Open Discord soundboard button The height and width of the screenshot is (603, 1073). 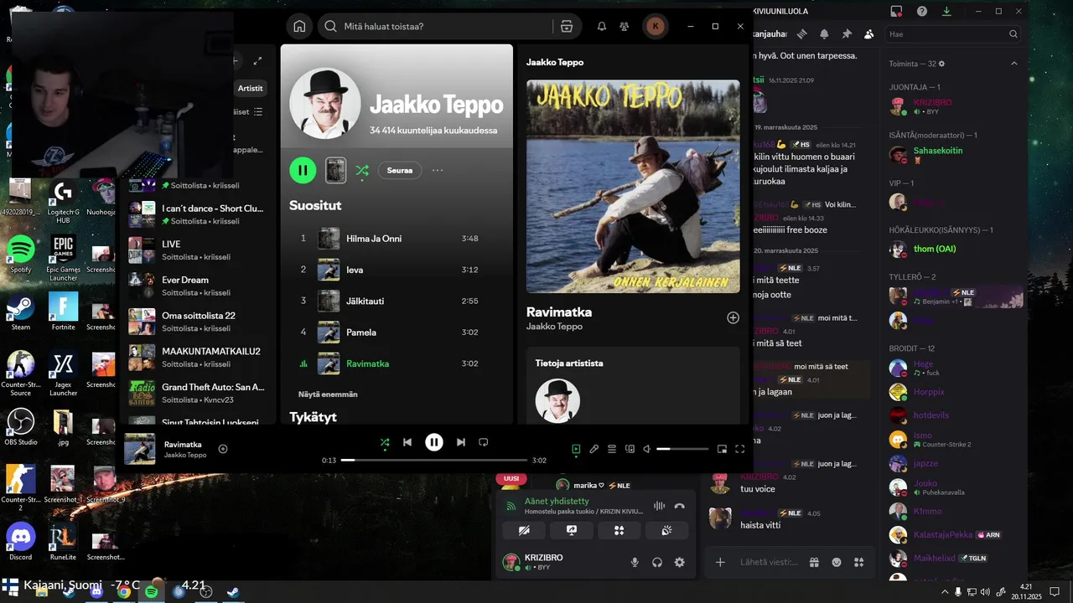(667, 530)
